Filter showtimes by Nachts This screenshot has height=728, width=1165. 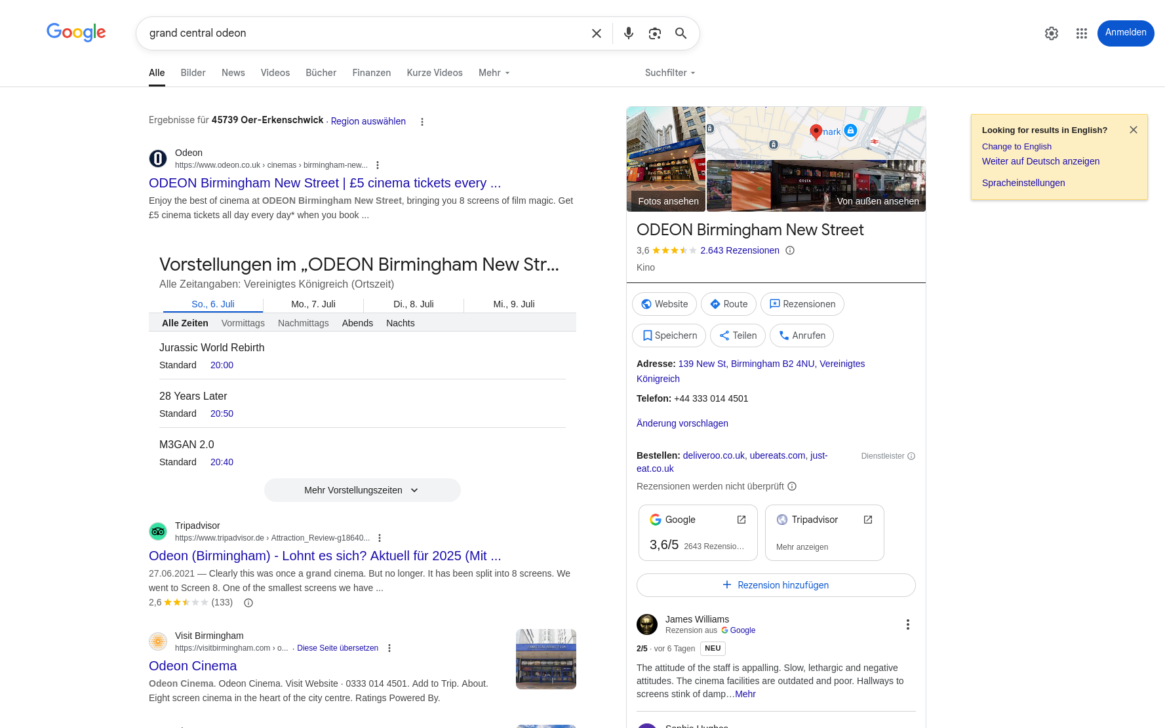pyautogui.click(x=401, y=323)
